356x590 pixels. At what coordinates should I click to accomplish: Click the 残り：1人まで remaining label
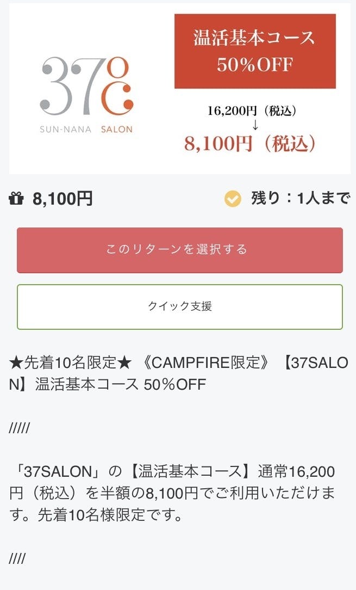tap(300, 199)
